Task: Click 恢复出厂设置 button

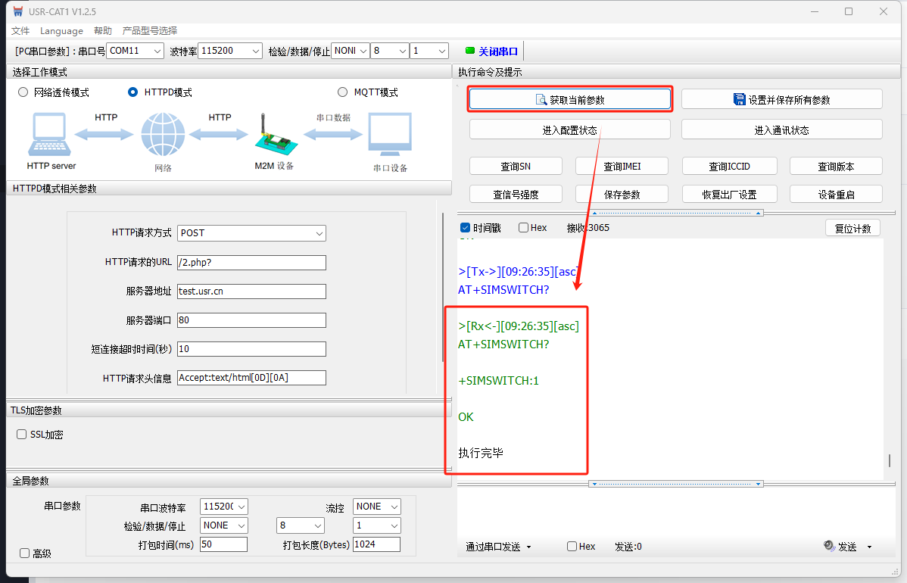Action: [729, 195]
